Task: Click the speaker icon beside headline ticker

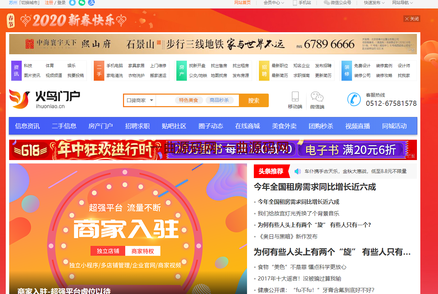Action: pyautogui.click(x=298, y=171)
